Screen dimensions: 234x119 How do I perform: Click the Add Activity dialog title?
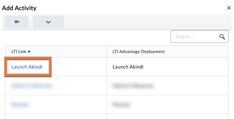[19, 8]
